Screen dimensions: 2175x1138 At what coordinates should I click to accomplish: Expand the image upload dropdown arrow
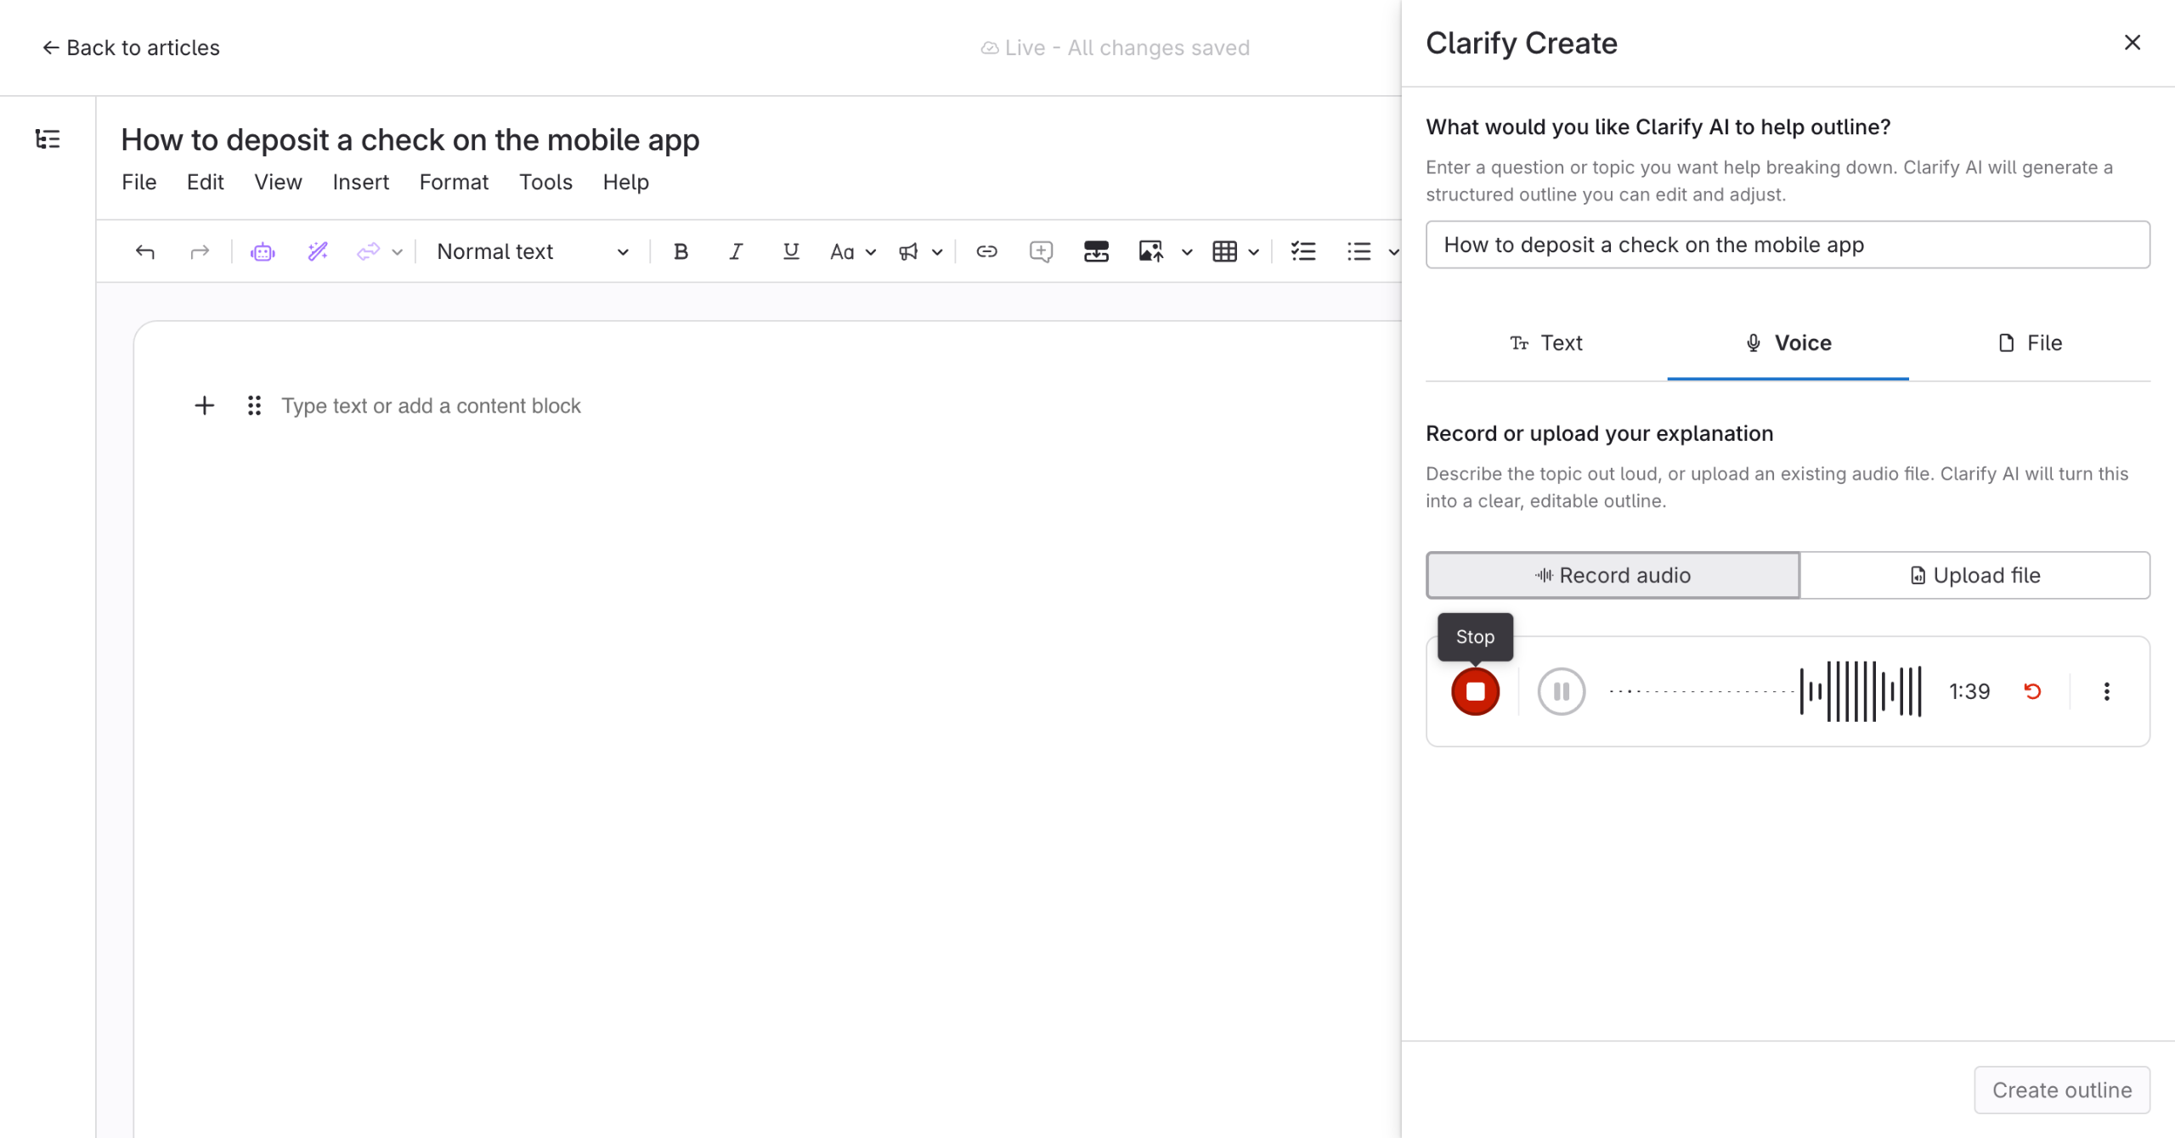point(1187,252)
